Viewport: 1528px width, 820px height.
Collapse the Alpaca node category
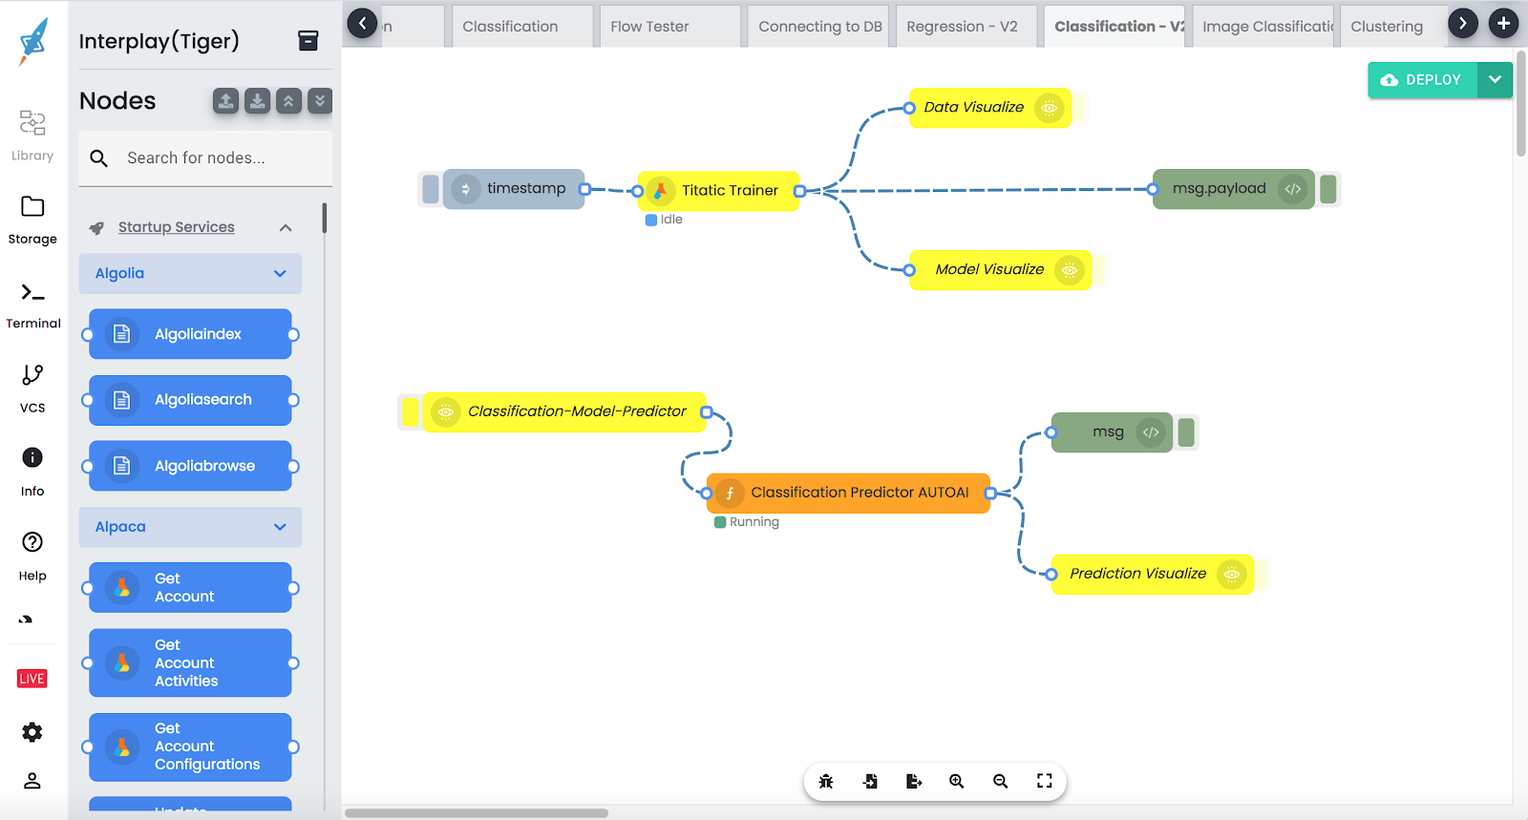280,527
